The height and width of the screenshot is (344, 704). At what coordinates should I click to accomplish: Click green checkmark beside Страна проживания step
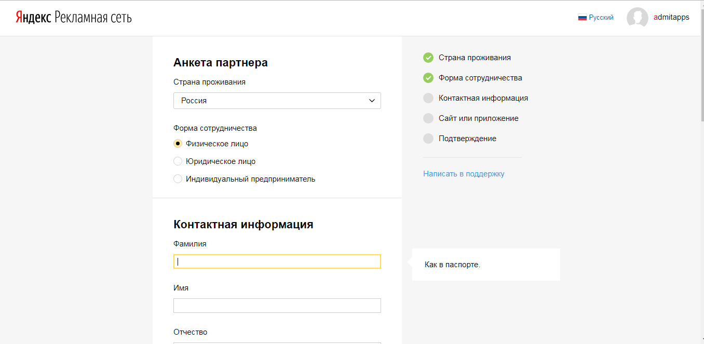428,58
